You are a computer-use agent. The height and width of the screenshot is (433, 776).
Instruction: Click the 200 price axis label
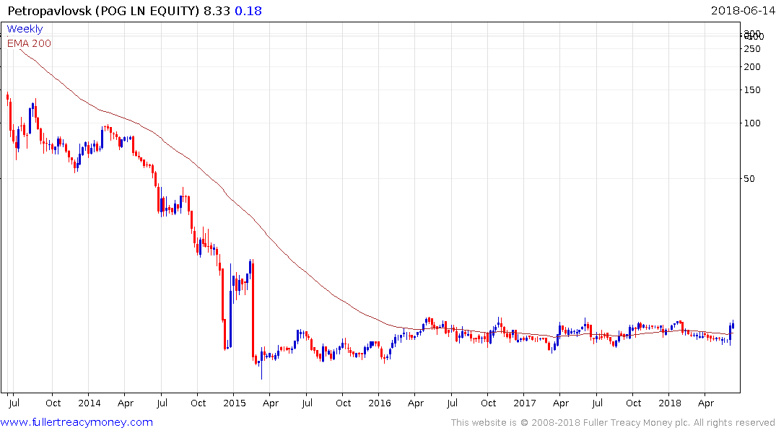[752, 67]
